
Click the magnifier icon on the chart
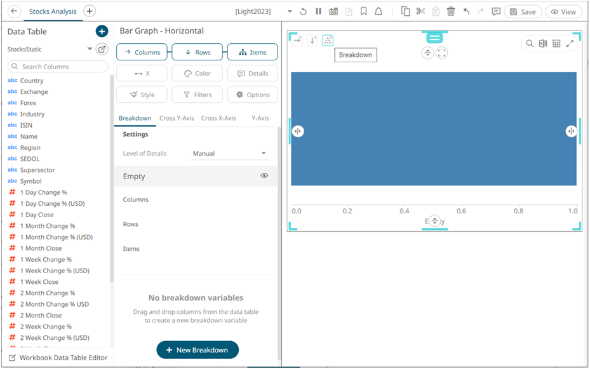click(530, 43)
